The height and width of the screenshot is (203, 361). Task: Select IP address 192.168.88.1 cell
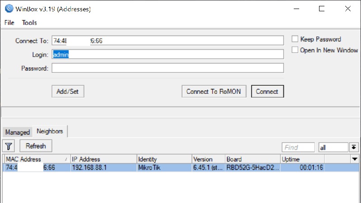click(x=103, y=167)
